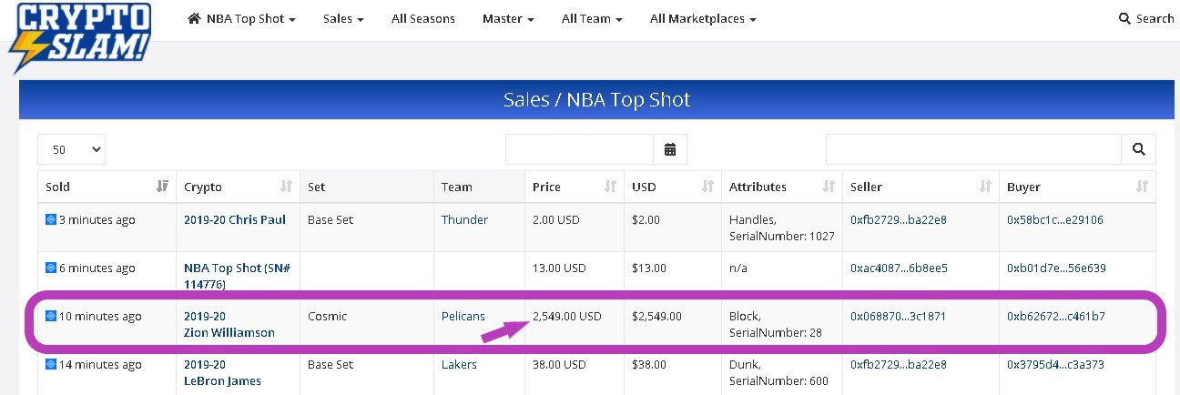Expand the NBA Top Shot dropdown menu

coord(242,19)
